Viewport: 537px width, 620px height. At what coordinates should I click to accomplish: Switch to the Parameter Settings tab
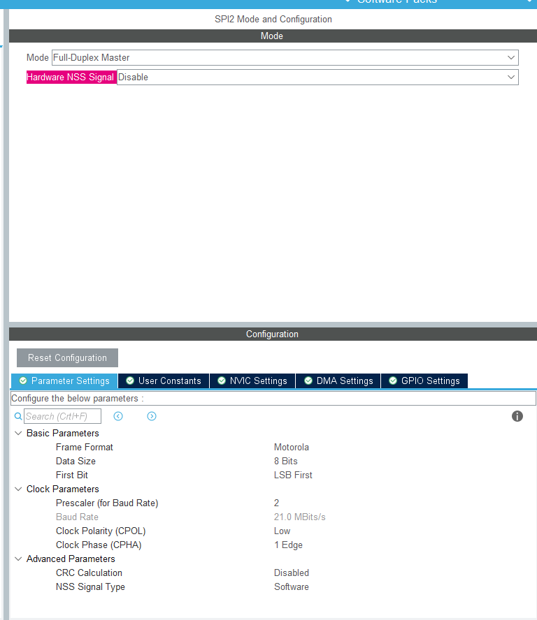(64, 381)
